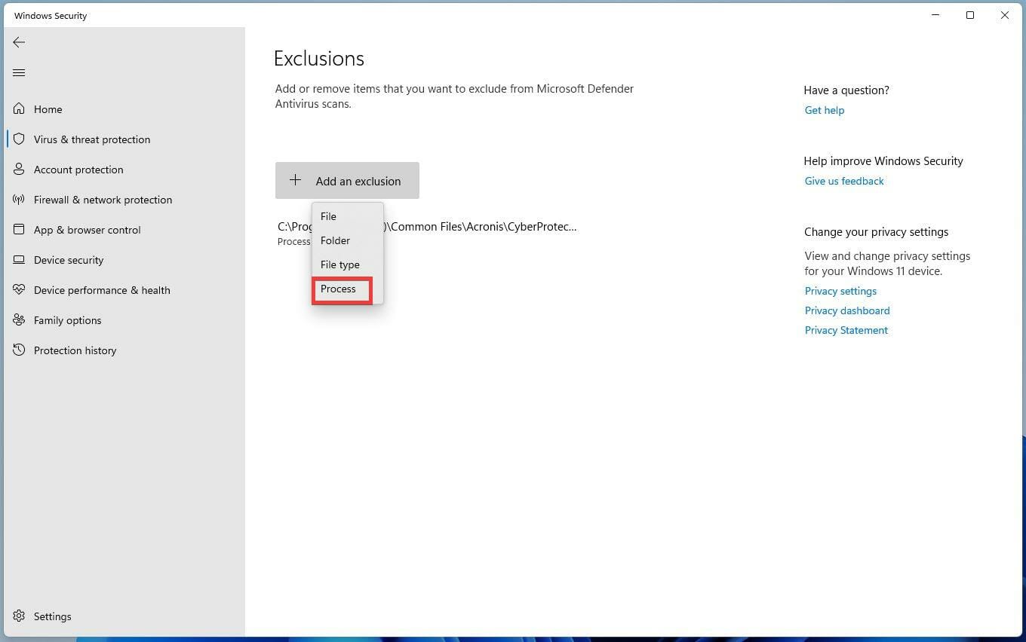Viewport: 1026px width, 642px height.
Task: Click the Account protection person icon
Action: pyautogui.click(x=19, y=169)
